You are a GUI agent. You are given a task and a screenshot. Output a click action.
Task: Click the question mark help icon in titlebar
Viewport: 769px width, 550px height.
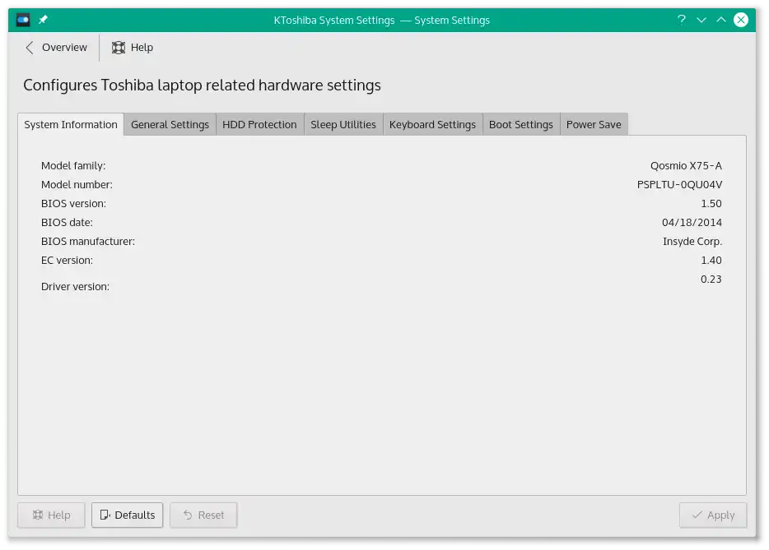pos(681,20)
